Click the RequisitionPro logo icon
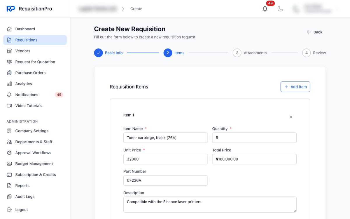 click(11, 9)
